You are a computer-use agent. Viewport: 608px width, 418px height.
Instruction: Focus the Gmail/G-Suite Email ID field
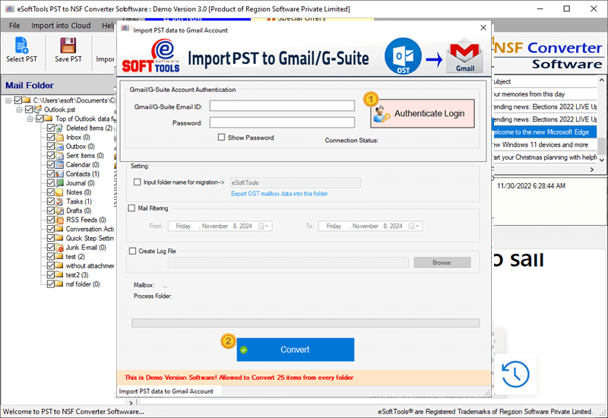(282, 106)
